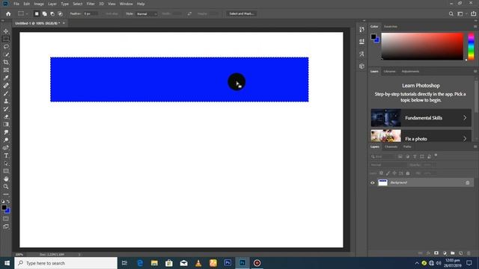Toggle Quick Mask mode in toolbox
This screenshot has width=479, height=269.
(x=6, y=219)
